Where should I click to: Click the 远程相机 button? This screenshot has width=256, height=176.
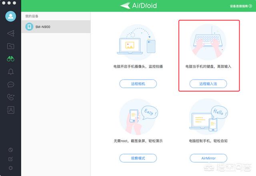[x=138, y=84]
